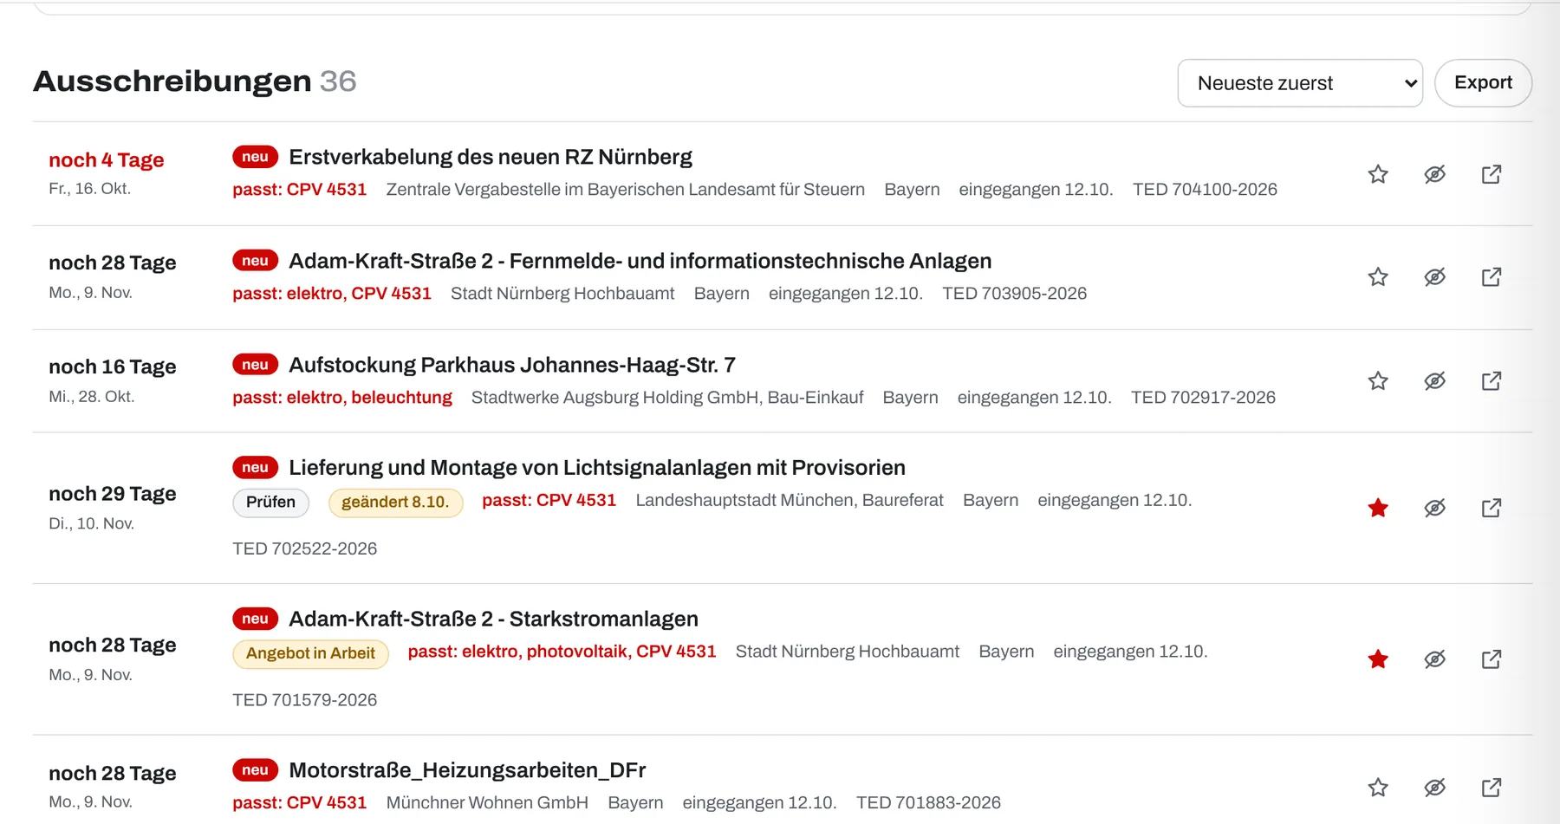Screen dimensions: 1560x824
Task: Click Stadtwerke Augsburg Holding GmbH, Bau-Einkauf
Action: [667, 398]
